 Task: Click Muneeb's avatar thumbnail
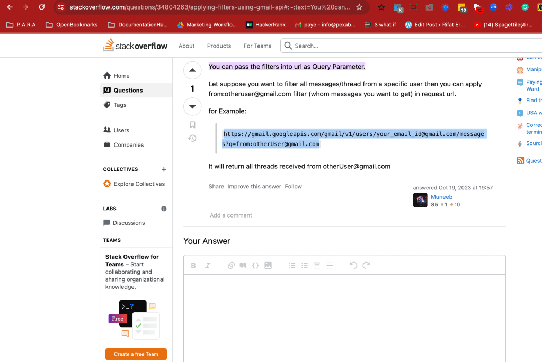point(420,200)
